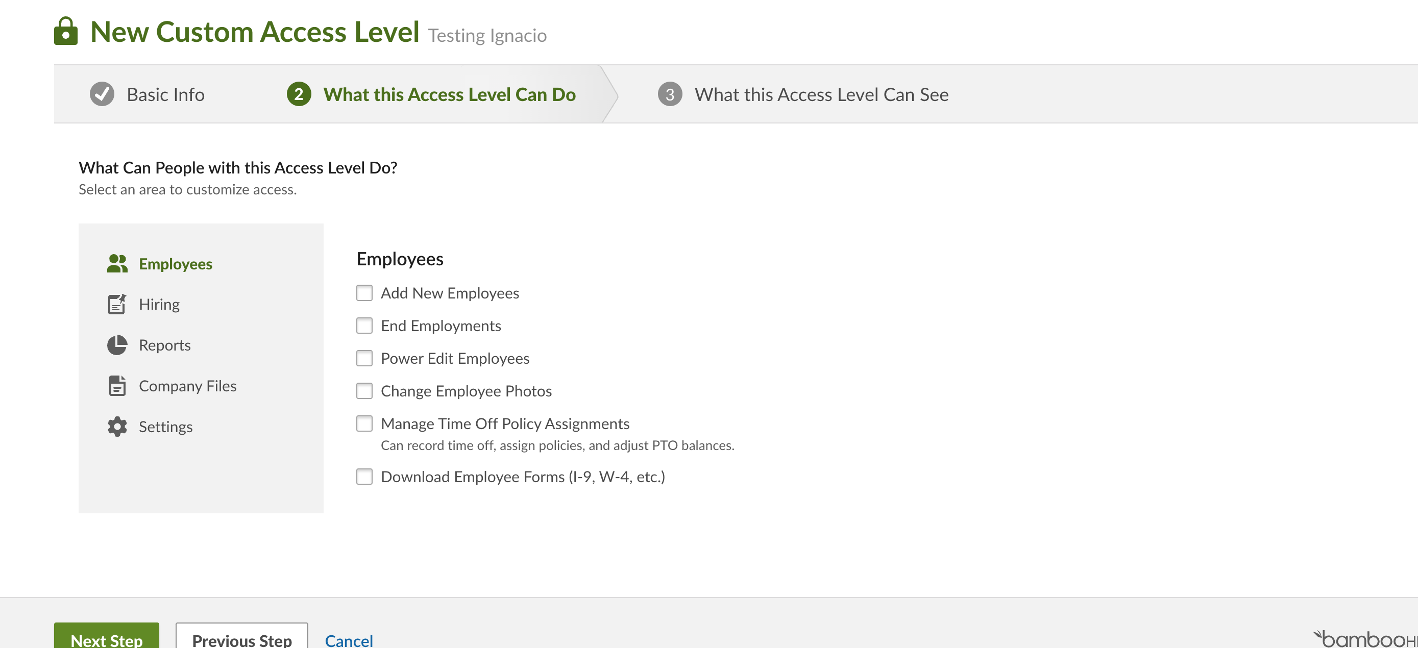Enable Power Edit Employees permission

(x=364, y=358)
